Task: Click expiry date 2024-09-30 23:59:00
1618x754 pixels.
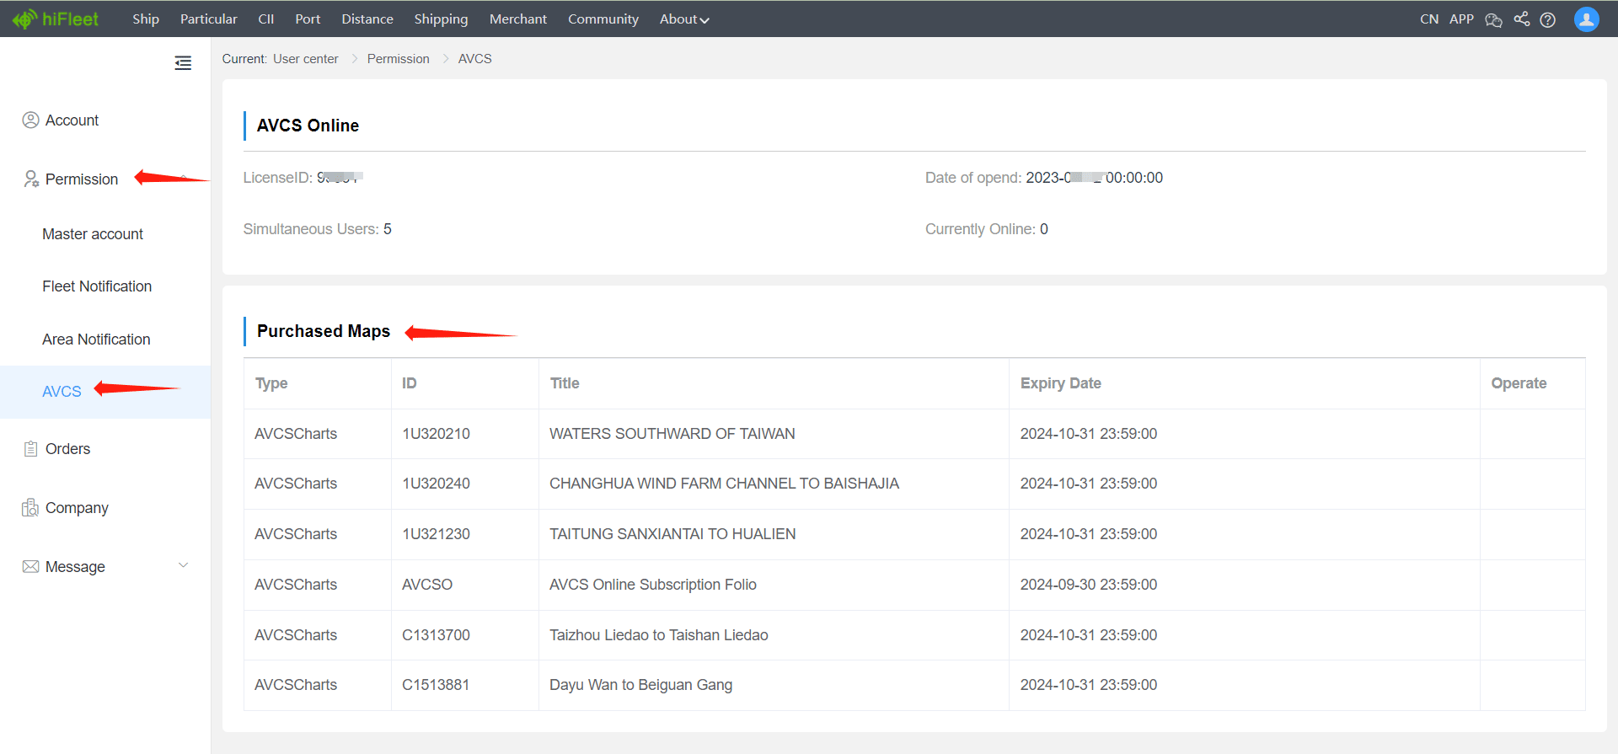Action: pos(1089,585)
